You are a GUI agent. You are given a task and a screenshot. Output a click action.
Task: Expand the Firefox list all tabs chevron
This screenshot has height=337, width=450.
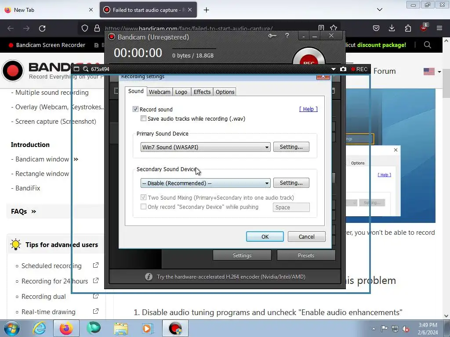coord(380,10)
